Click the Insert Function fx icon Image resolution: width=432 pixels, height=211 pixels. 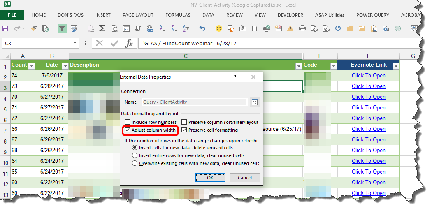click(129, 43)
